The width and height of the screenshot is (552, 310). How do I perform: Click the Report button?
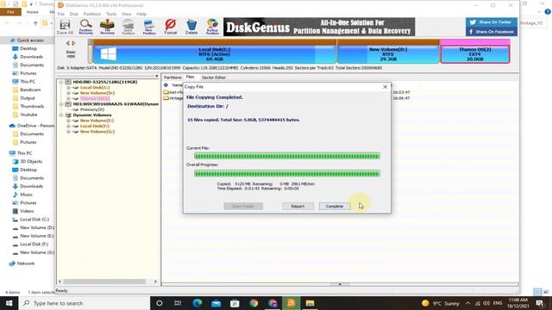pos(298,207)
